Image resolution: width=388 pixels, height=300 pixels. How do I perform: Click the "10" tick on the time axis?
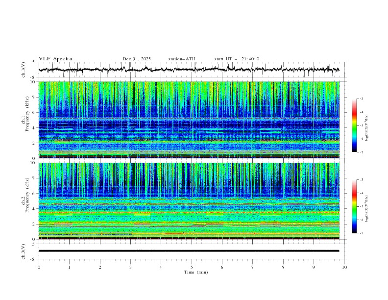(344, 267)
